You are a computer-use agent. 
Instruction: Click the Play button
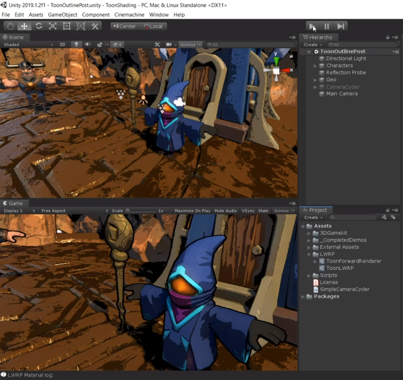click(313, 26)
